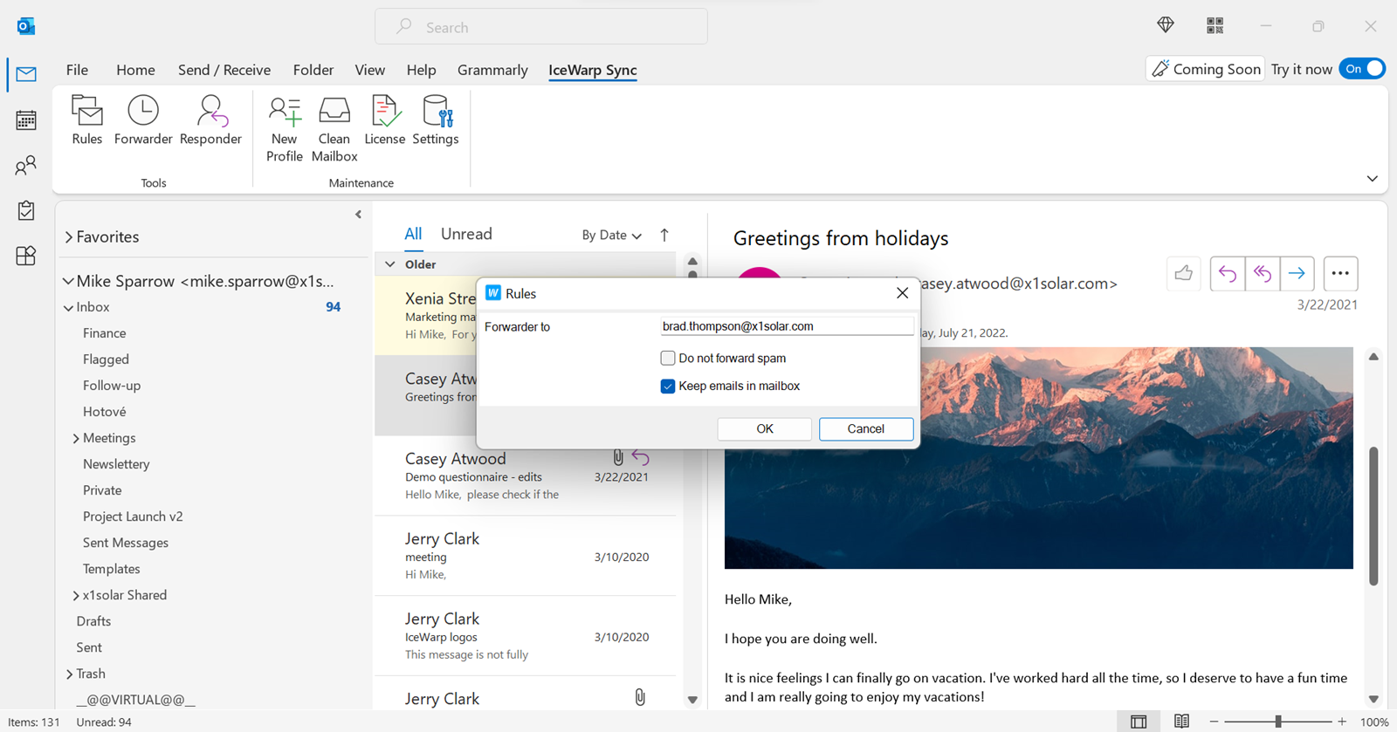1397x732 pixels.
Task: Show Unread messages filter
Action: tap(466, 234)
